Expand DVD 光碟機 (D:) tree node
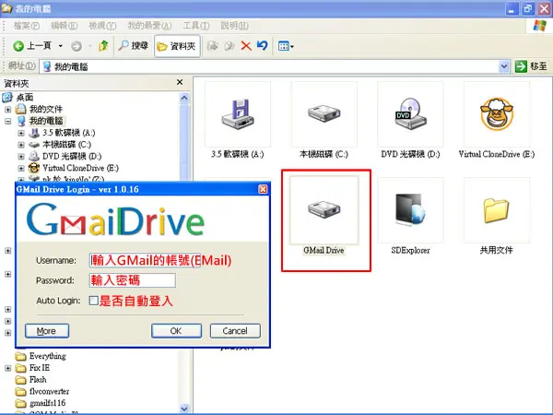This screenshot has width=553, height=415. (x=21, y=157)
